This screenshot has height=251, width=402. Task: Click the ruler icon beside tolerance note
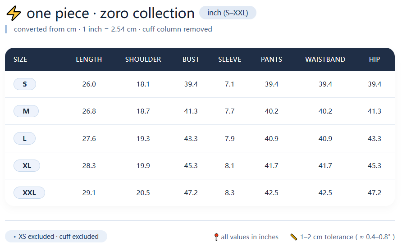(x=294, y=237)
